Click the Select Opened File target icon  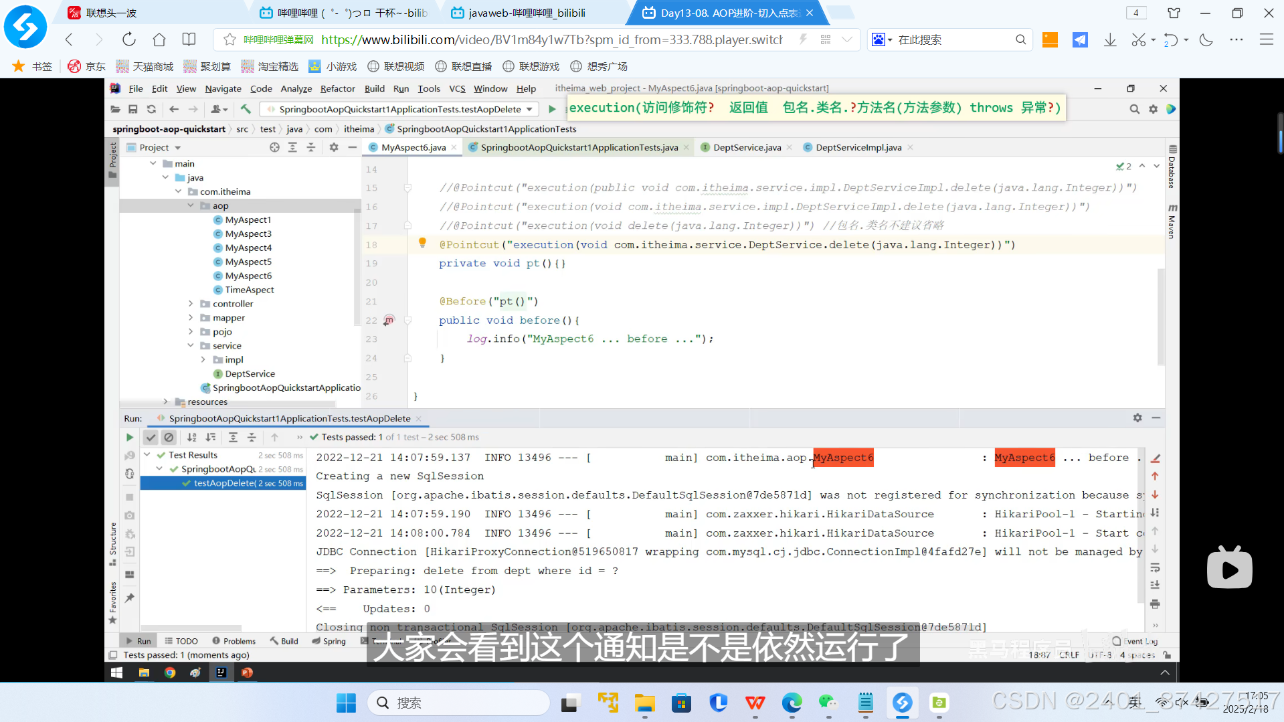tap(274, 147)
